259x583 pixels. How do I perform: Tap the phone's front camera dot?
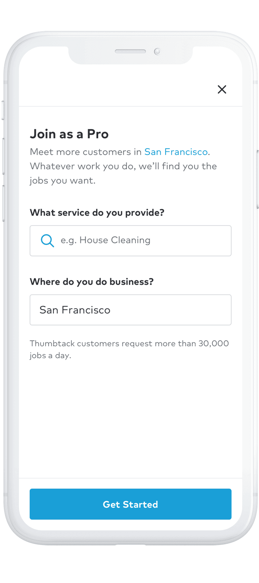coord(157,52)
